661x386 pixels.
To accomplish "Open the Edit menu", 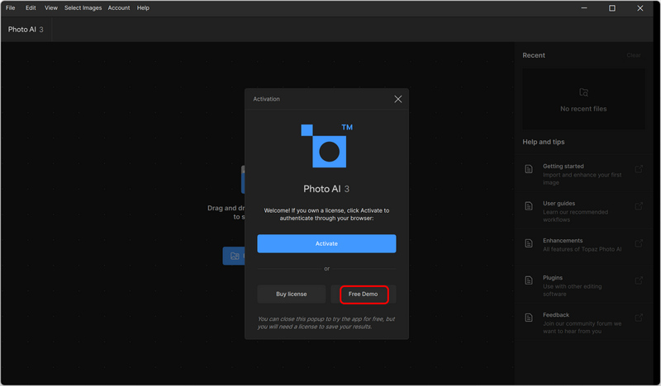I will tap(31, 7).
